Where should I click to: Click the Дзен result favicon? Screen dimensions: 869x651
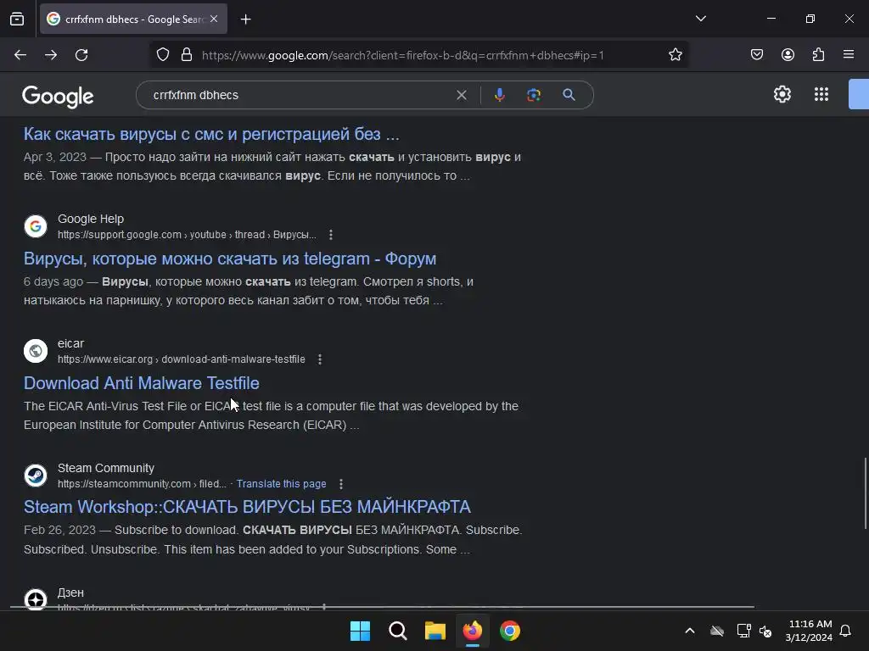coord(36,599)
